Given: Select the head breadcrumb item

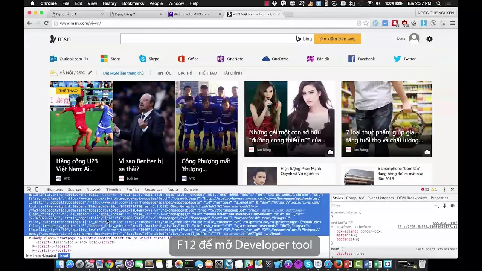Looking at the screenshot, I should [64, 256].
